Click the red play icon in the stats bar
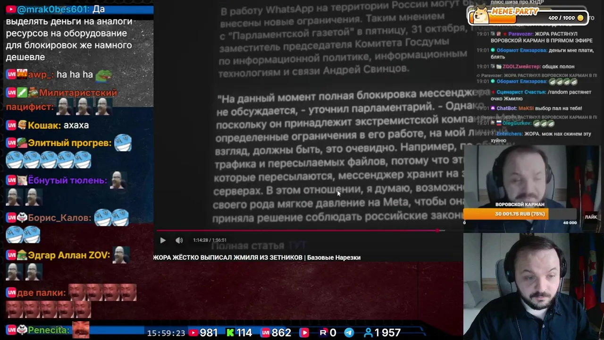 coord(304,333)
